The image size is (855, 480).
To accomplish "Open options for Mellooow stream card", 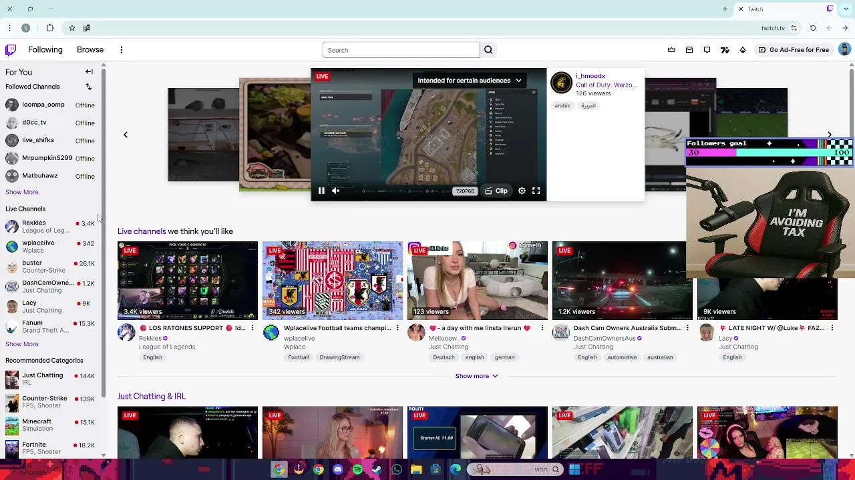I will [x=542, y=328].
